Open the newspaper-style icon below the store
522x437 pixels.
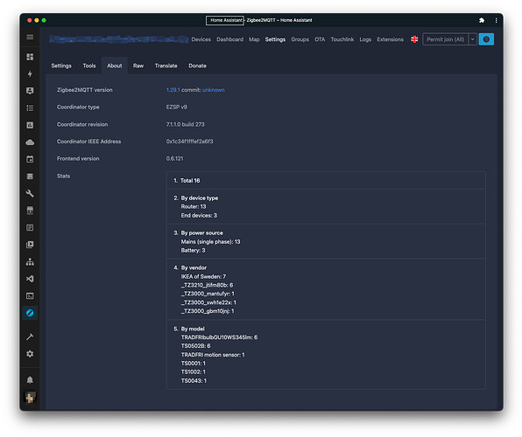click(30, 227)
